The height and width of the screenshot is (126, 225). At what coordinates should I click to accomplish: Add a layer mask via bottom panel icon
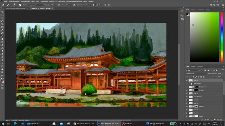pyautogui.click(x=208, y=120)
